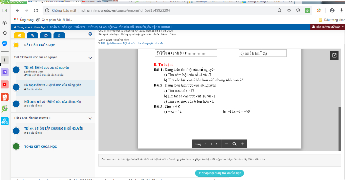Add a new sidebar item with plus icon
346x181 pixels.
coord(5,60)
